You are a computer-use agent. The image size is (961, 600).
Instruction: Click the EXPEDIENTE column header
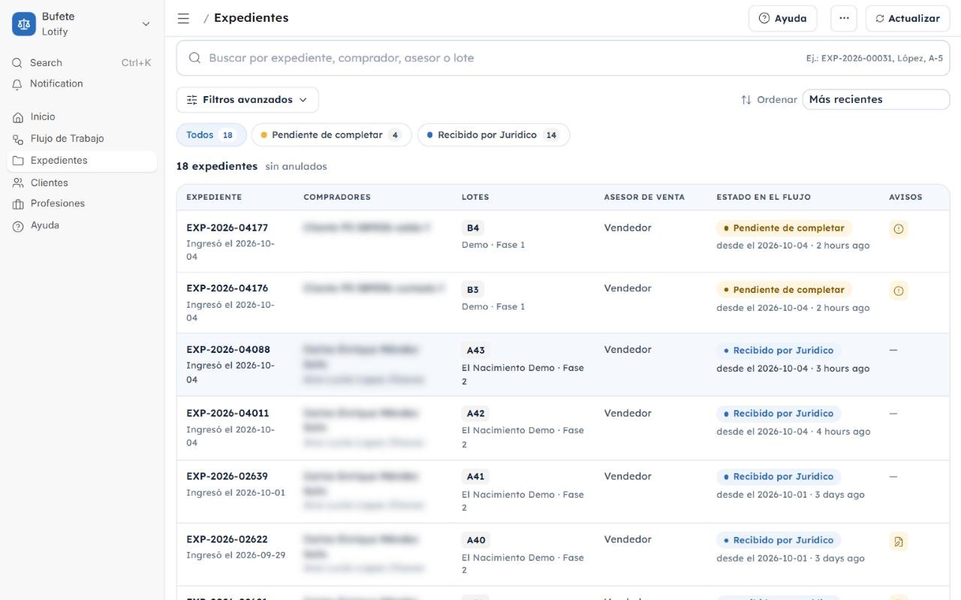[214, 197]
